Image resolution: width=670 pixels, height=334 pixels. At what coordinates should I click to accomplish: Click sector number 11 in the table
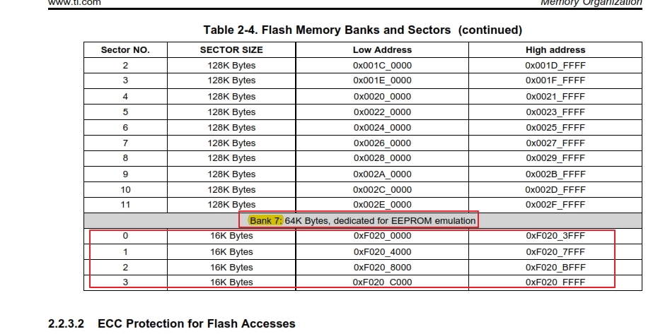pos(125,205)
